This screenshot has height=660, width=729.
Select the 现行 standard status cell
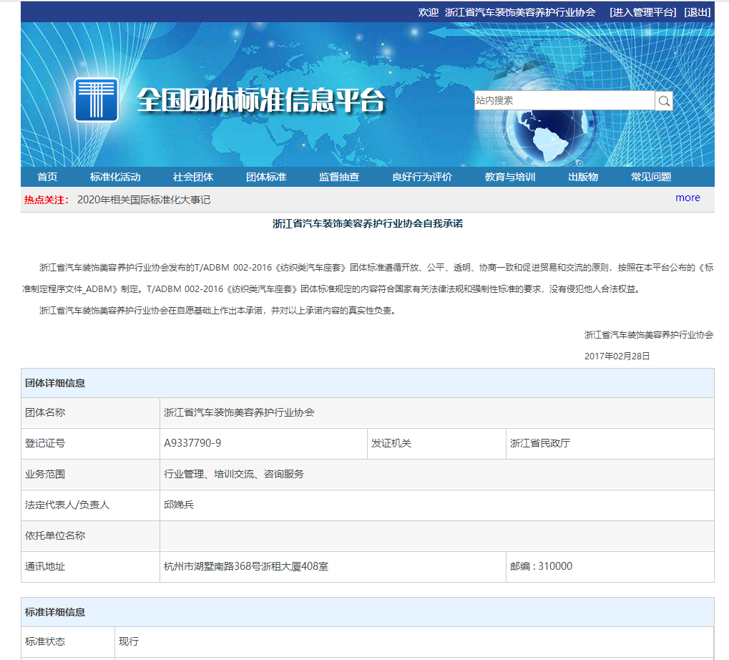pos(130,642)
